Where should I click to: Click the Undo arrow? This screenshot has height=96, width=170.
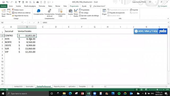7,2
